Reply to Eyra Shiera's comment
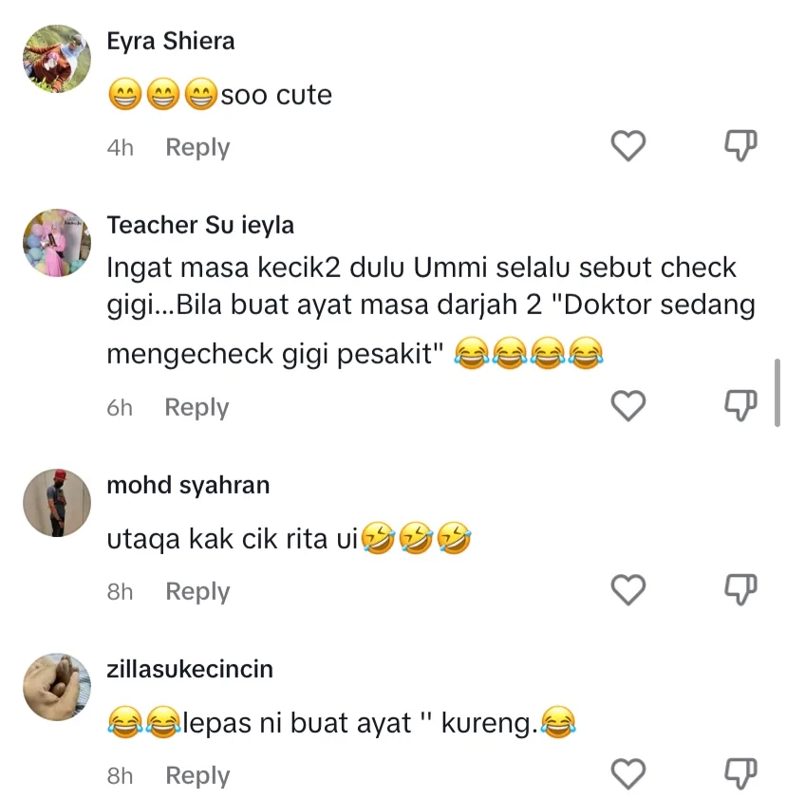The width and height of the screenshot is (786, 798). [197, 148]
